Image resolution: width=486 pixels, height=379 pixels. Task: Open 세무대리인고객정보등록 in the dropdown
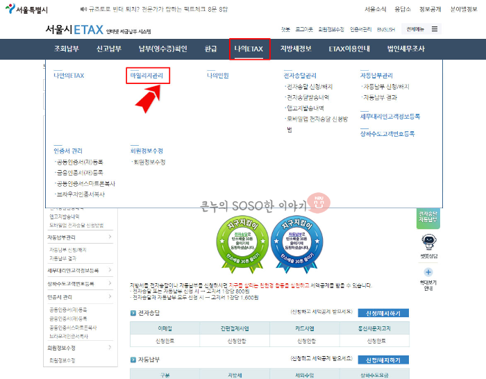tap(390, 117)
